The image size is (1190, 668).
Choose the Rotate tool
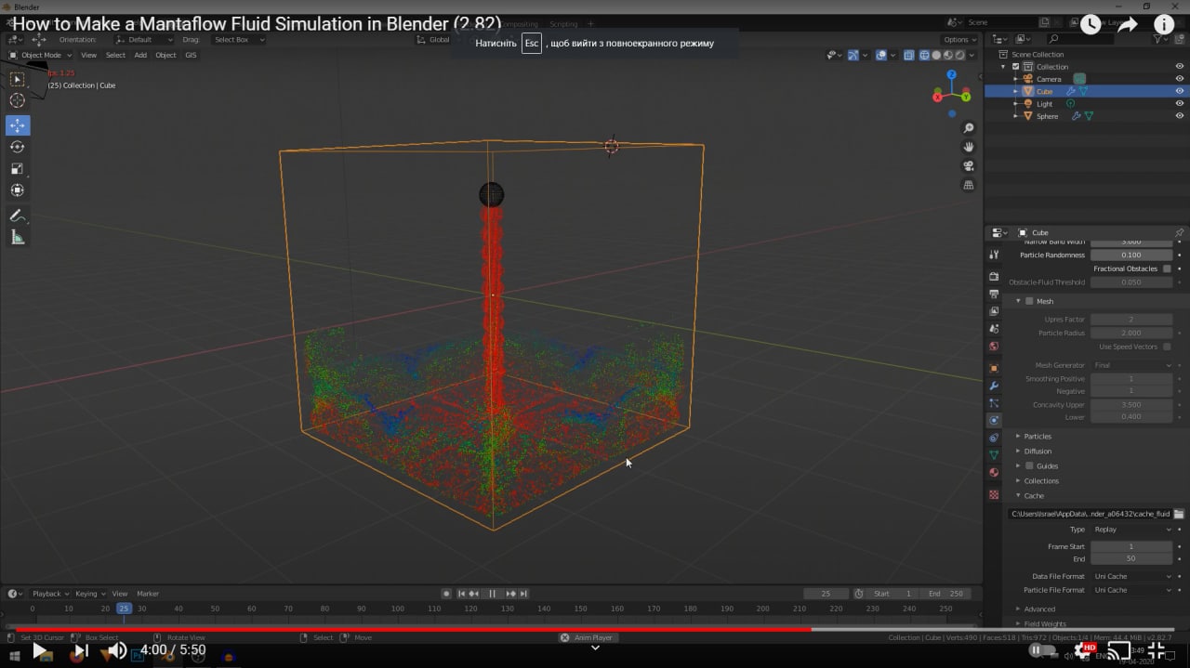[x=18, y=147]
